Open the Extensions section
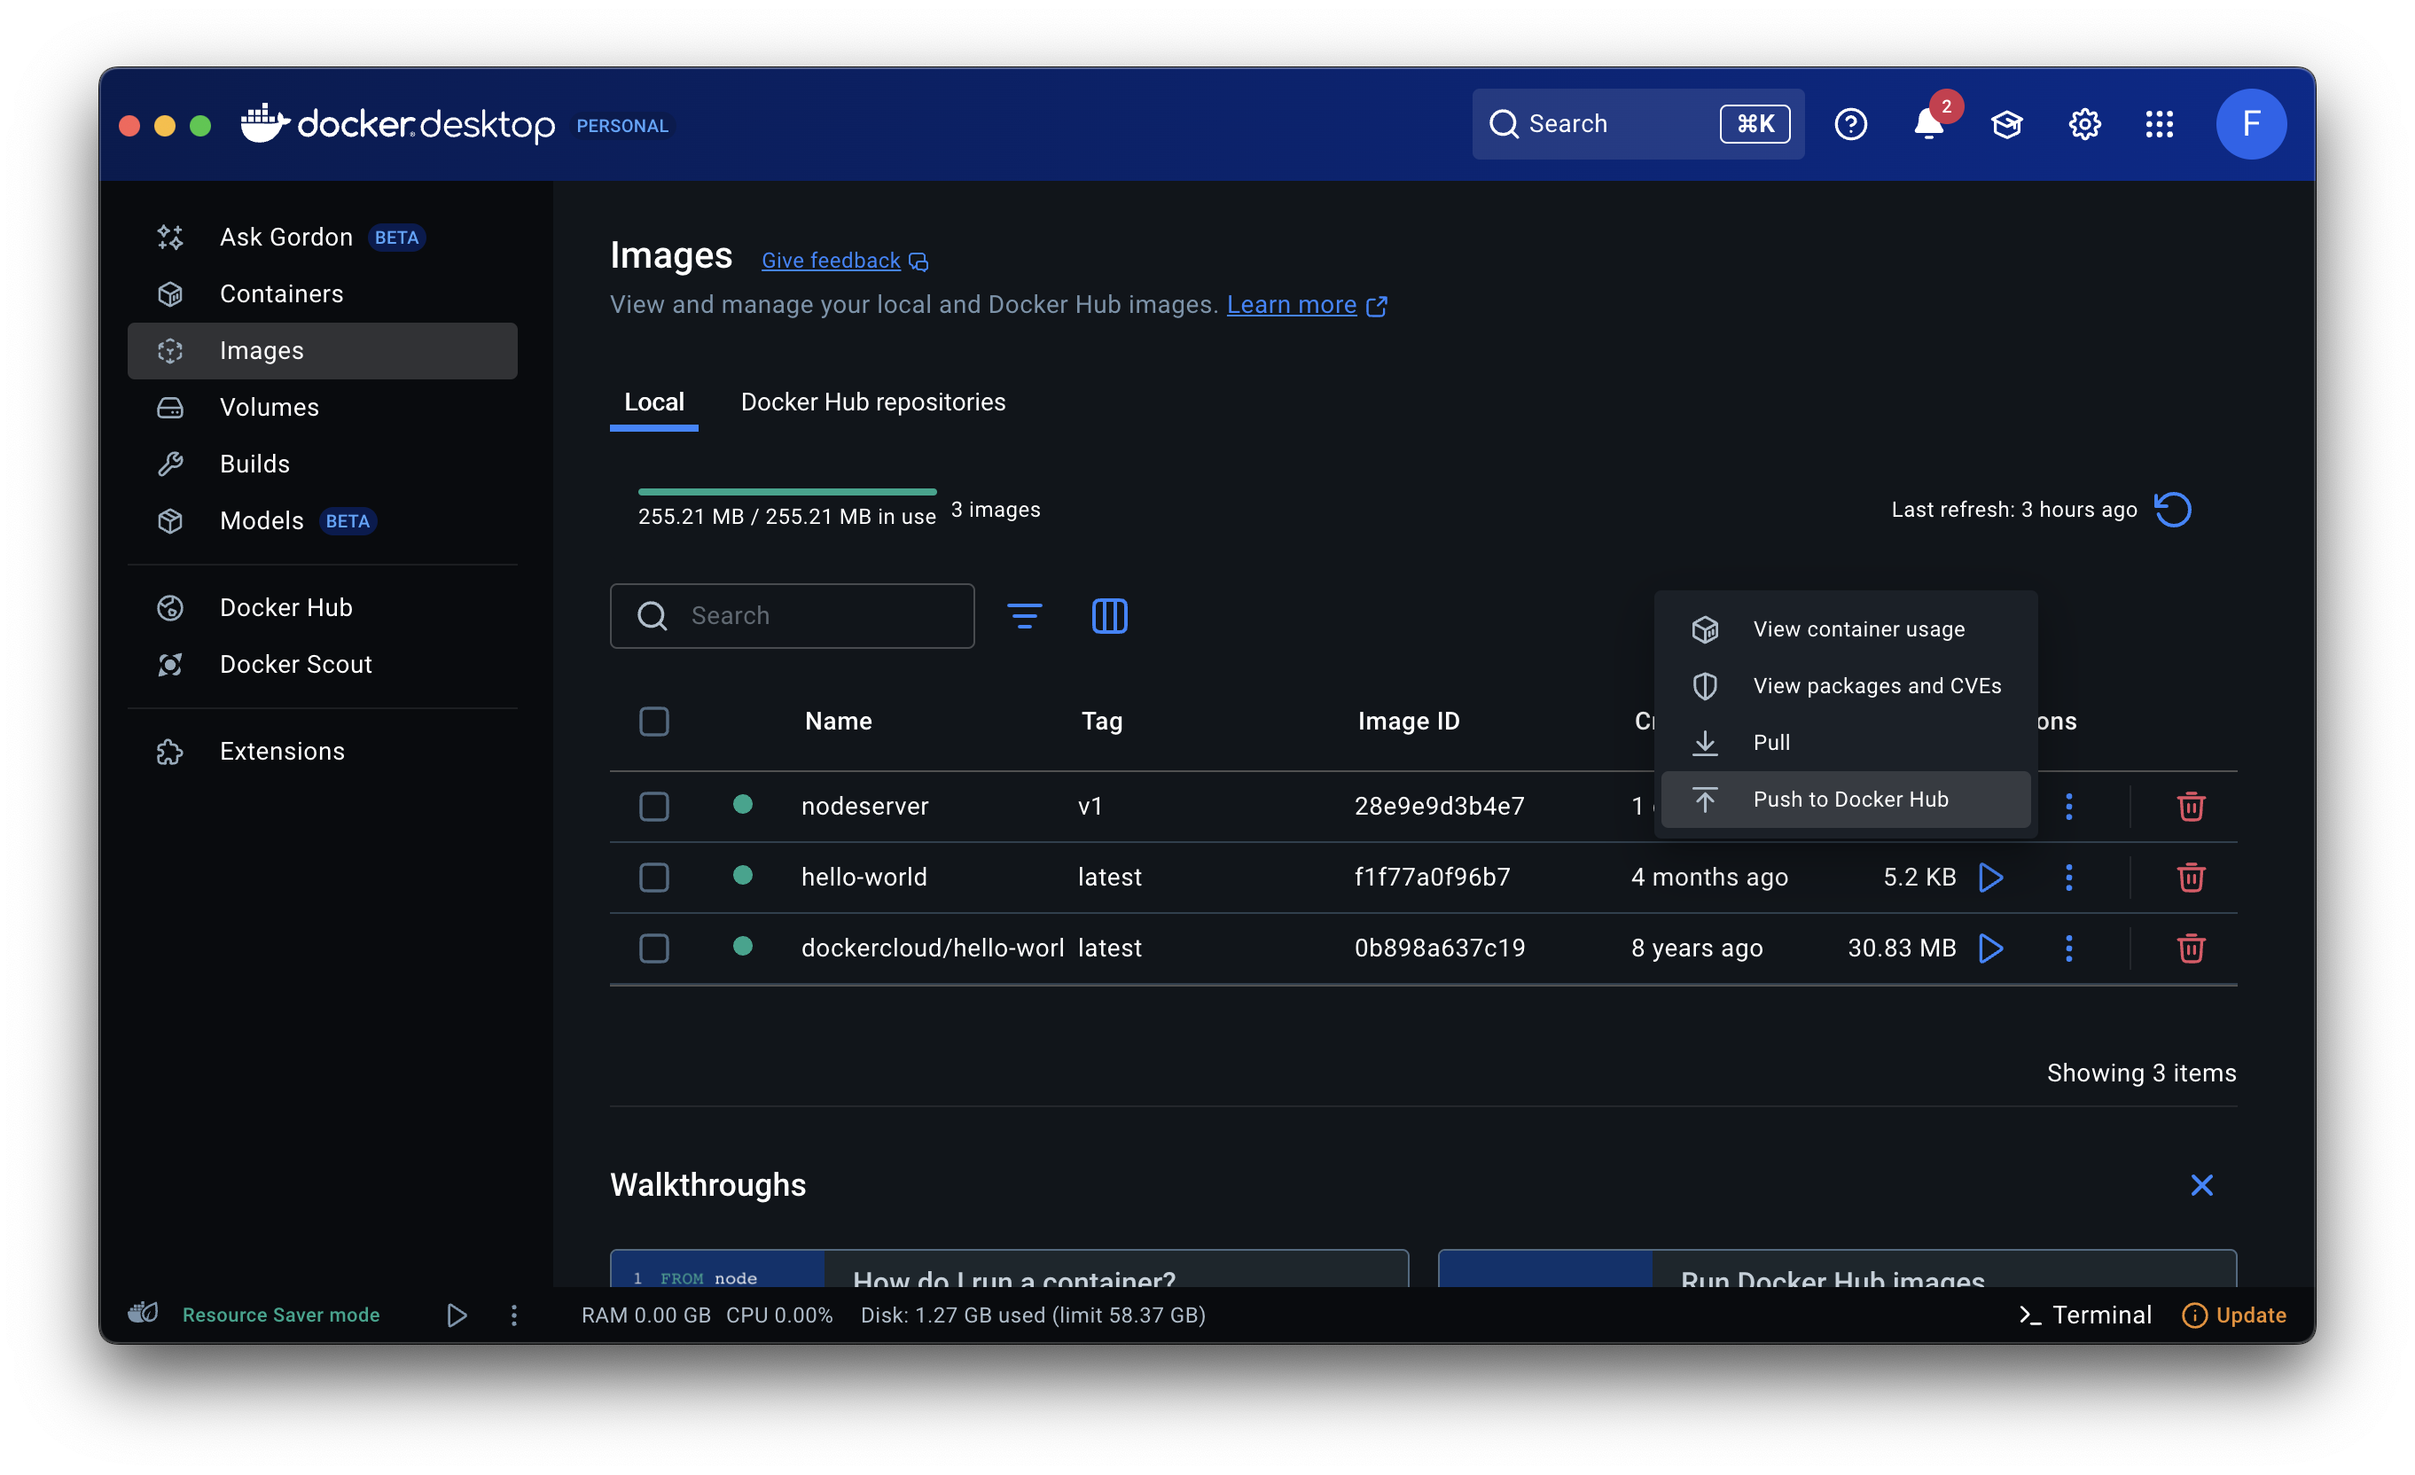Image resolution: width=2415 pixels, height=1475 pixels. coord(323,752)
